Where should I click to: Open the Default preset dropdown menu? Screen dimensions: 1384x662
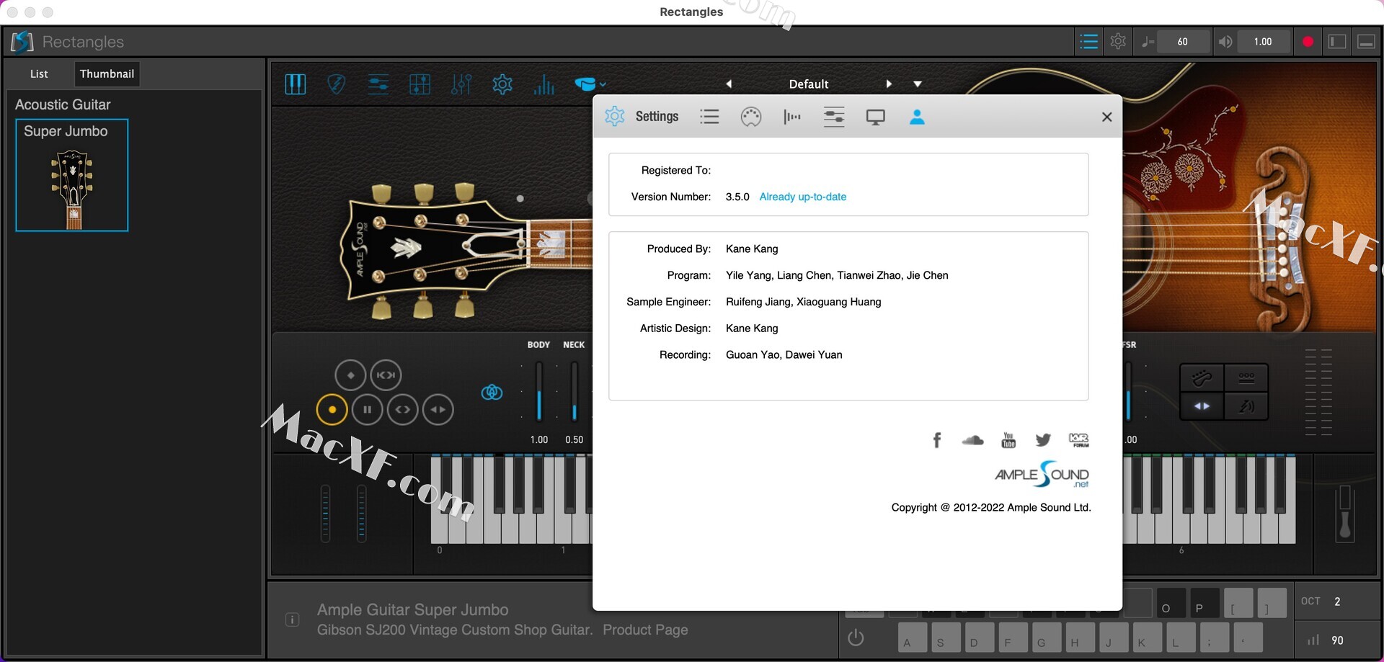tap(918, 84)
